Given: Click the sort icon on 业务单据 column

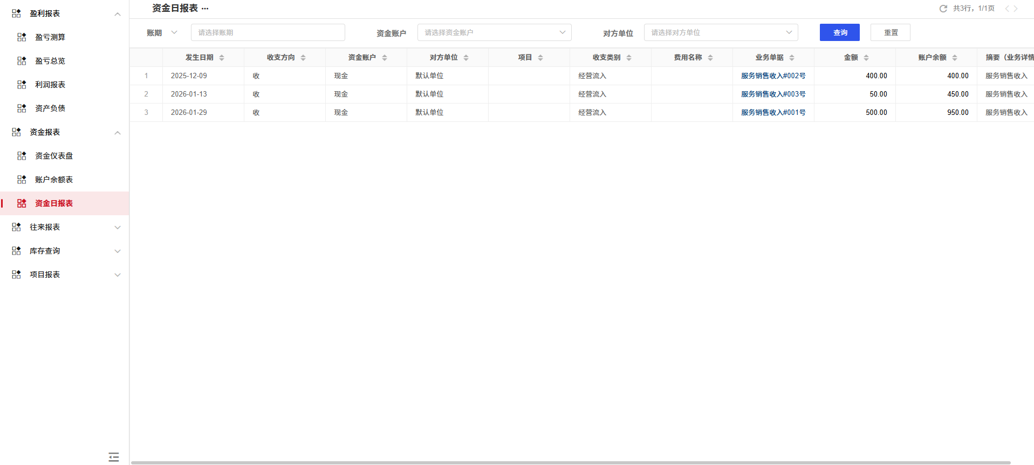Looking at the screenshot, I should click(792, 58).
